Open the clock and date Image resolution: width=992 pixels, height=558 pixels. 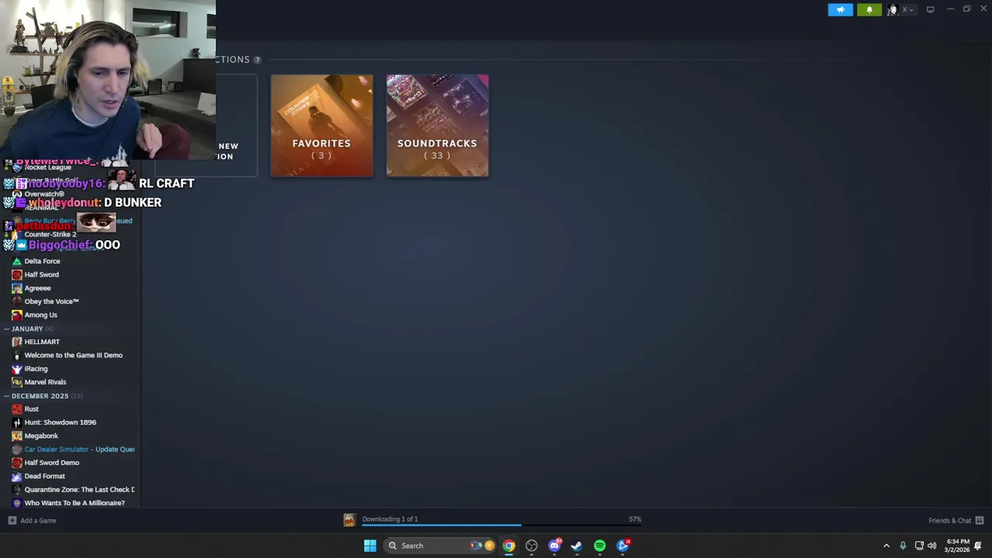958,546
